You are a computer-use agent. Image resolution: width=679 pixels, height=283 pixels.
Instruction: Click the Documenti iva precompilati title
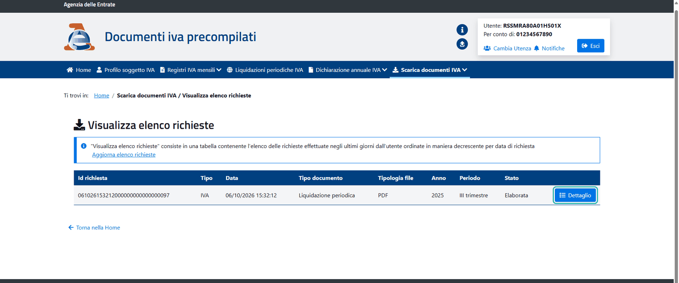click(x=180, y=37)
